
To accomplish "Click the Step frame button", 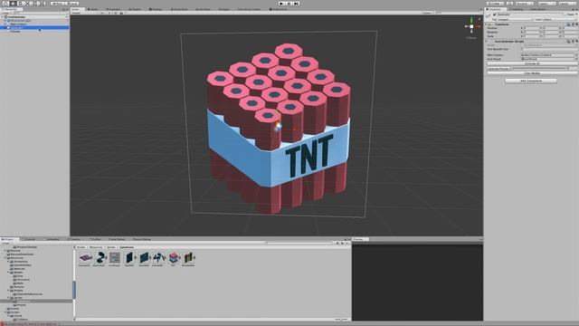I will pos(296,4).
